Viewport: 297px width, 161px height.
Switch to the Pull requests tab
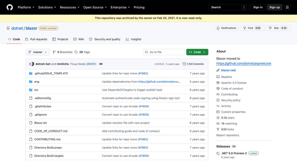[36, 39]
